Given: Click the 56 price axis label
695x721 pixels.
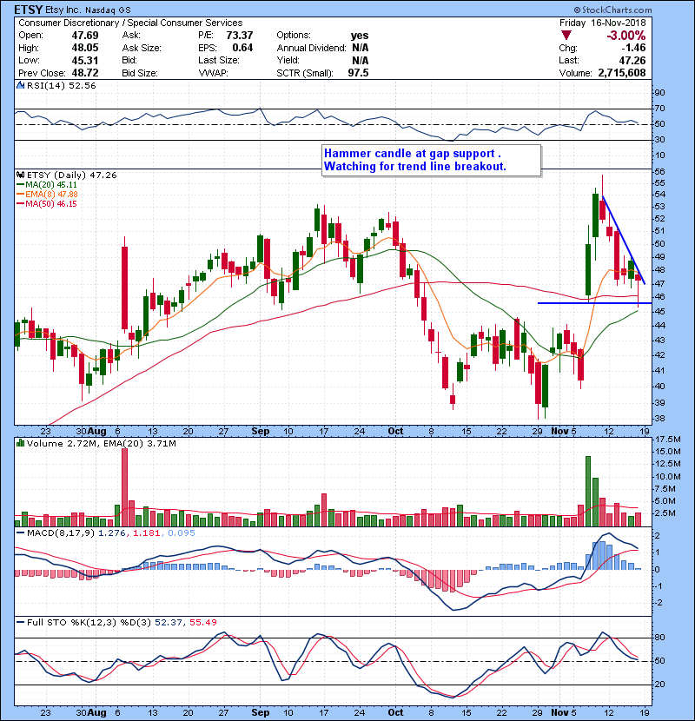Looking at the screenshot, I should [x=659, y=171].
